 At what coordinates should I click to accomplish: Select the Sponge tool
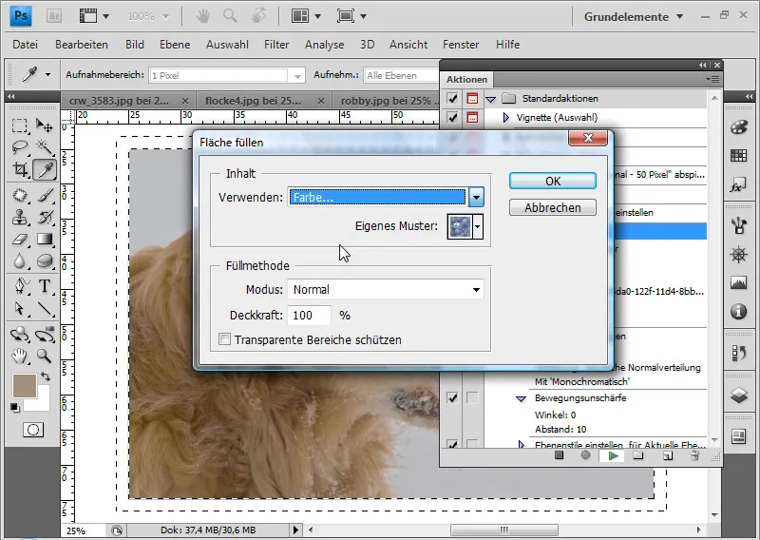(x=45, y=261)
